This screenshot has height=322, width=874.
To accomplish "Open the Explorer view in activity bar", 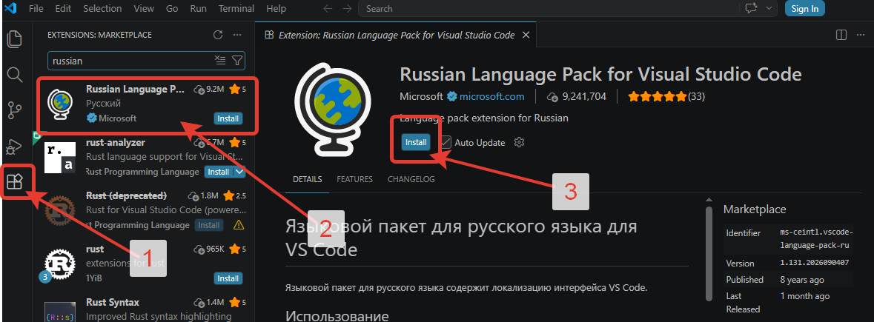I will tap(15, 39).
